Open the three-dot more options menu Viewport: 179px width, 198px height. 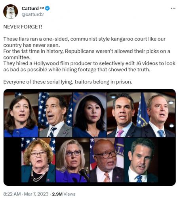tap(173, 8)
